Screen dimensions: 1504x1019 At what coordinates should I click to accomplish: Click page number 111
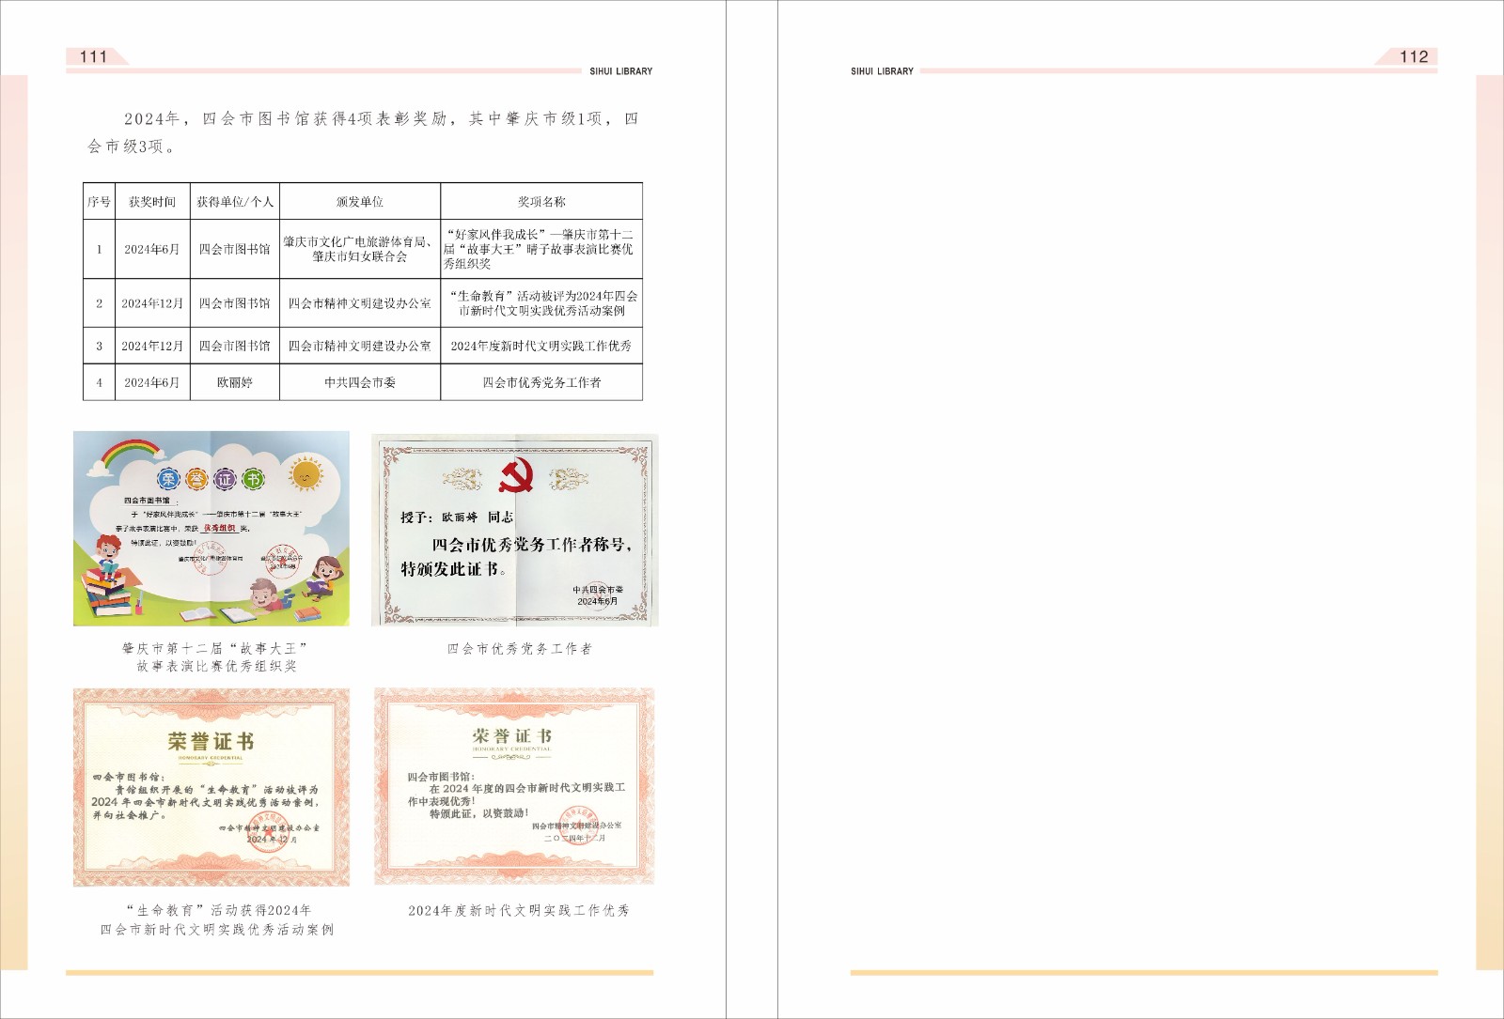click(94, 56)
